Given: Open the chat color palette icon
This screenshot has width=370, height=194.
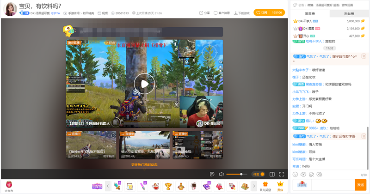Looking at the screenshot, I should coord(303,175).
